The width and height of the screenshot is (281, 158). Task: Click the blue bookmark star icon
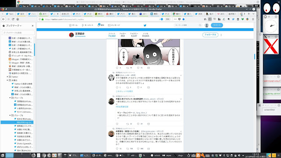coord(184,19)
